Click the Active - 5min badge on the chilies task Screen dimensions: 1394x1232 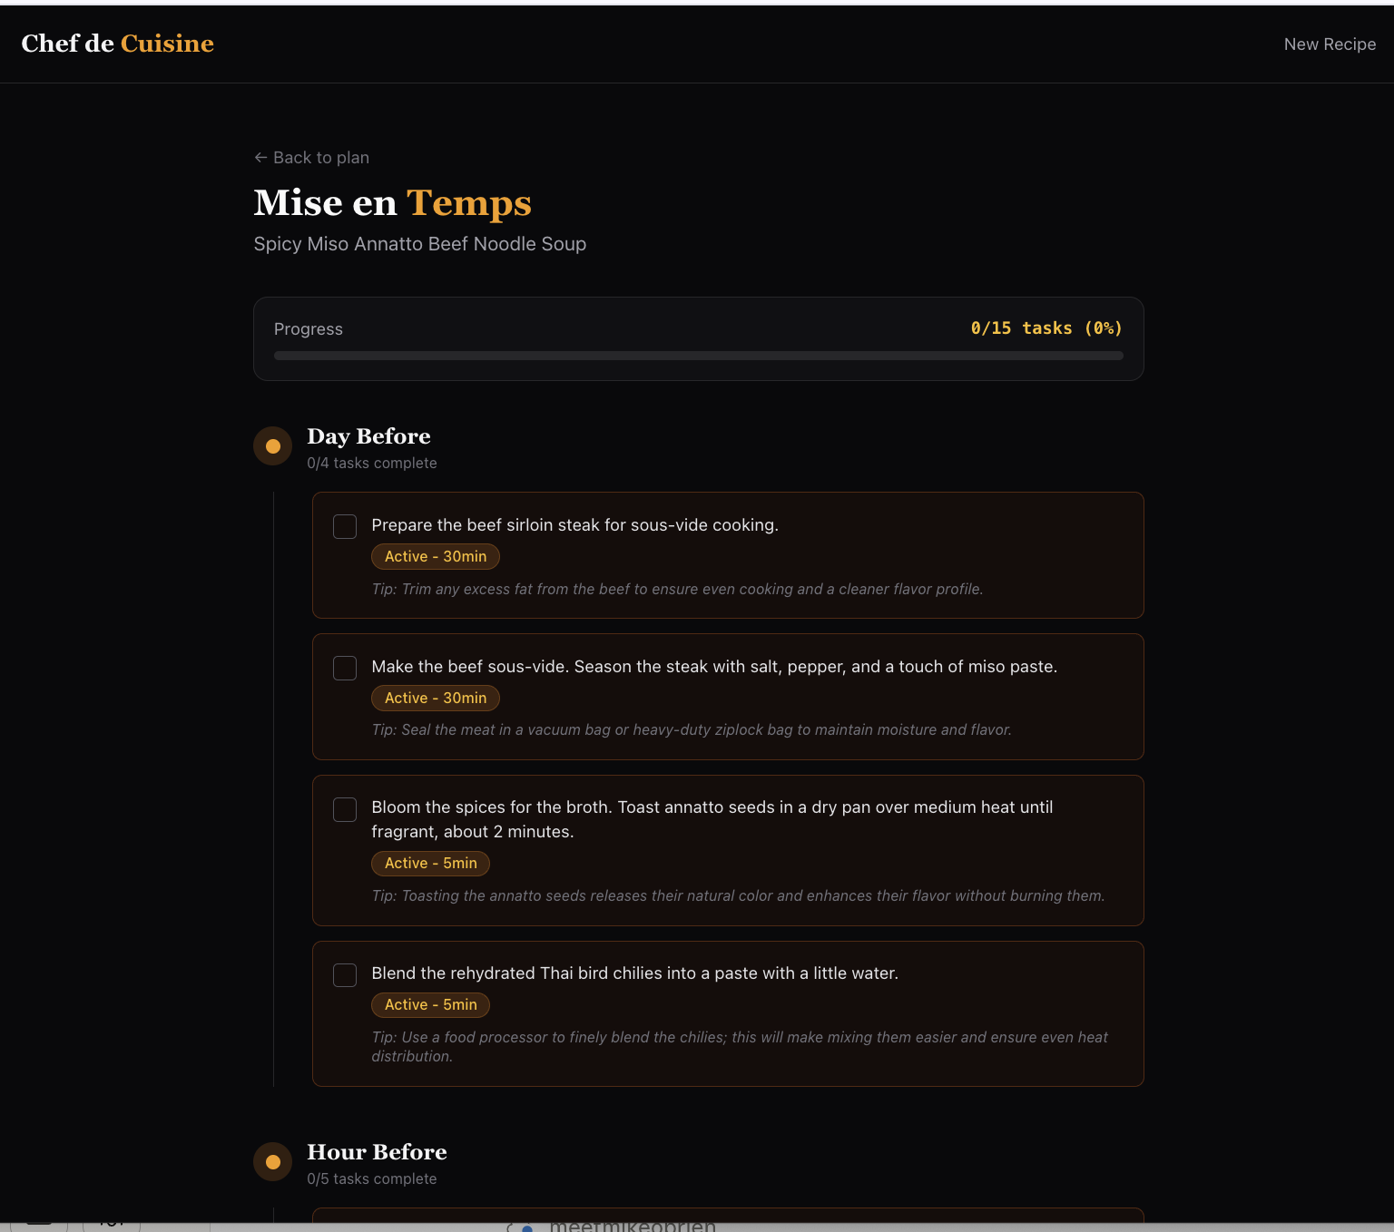[430, 1005]
